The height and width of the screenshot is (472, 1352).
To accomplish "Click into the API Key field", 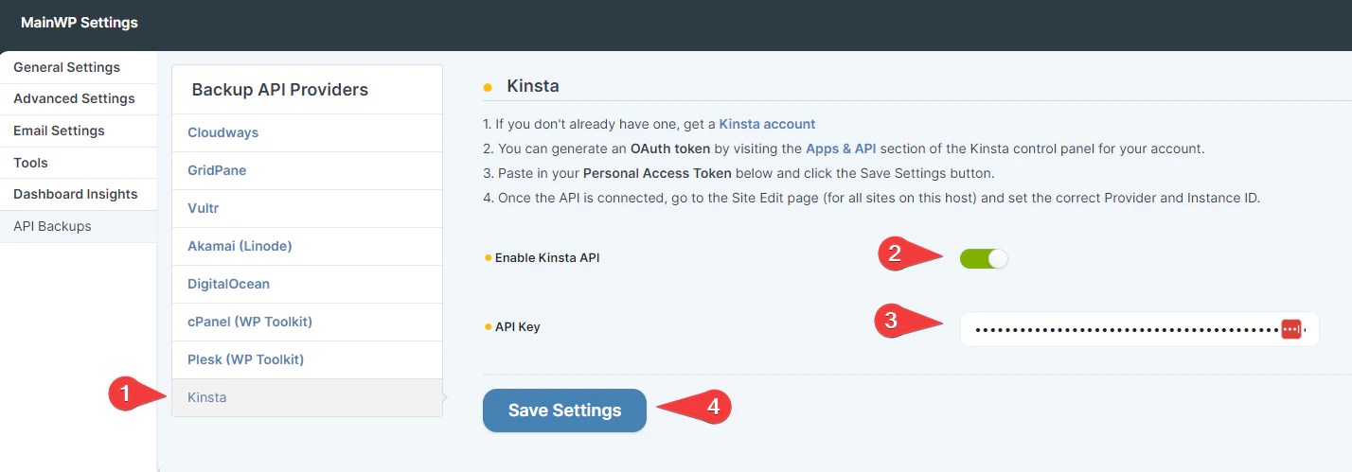I will [x=1139, y=329].
